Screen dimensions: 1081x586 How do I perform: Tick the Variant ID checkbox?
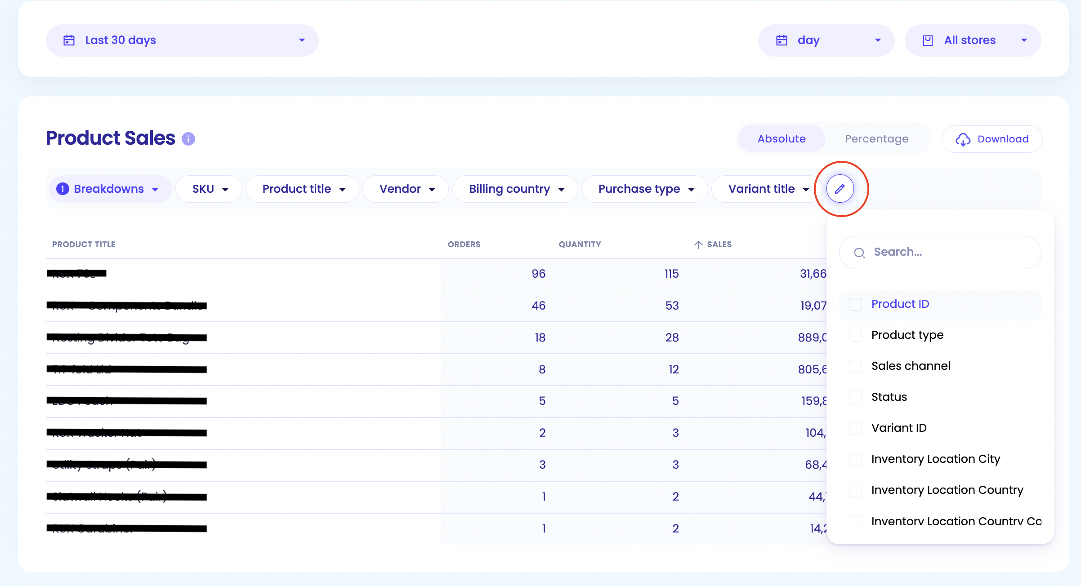pyautogui.click(x=855, y=428)
